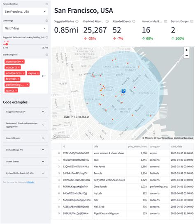Open help tooltip for Parking Building
This screenshot has width=195, height=224.
[x=47, y=4]
